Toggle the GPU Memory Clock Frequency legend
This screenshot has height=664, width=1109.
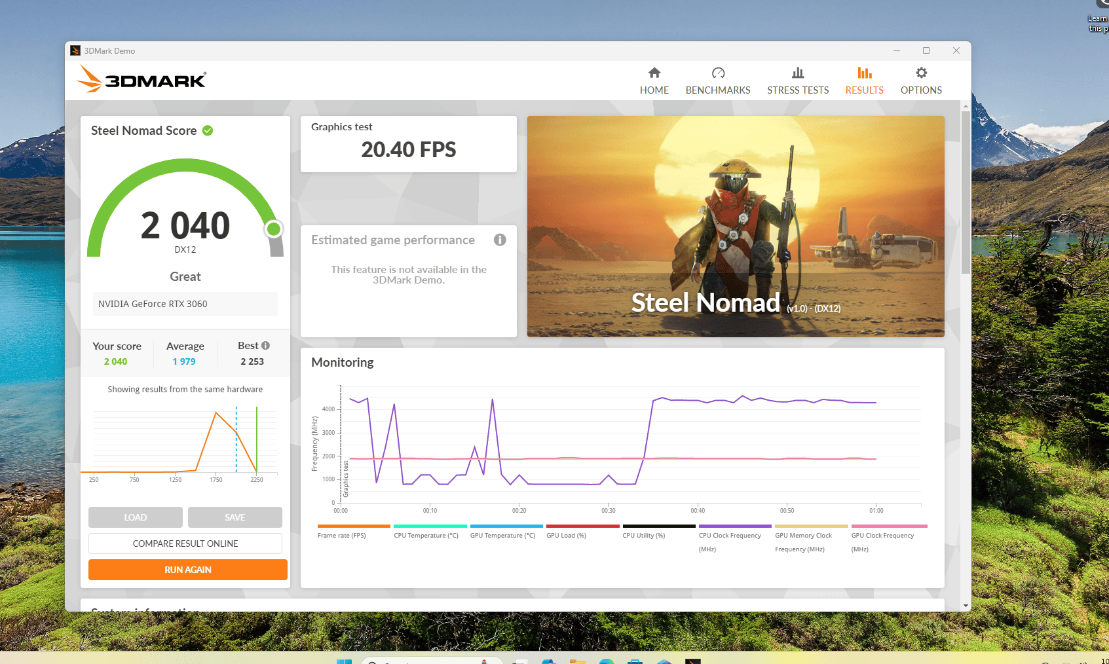812,538
